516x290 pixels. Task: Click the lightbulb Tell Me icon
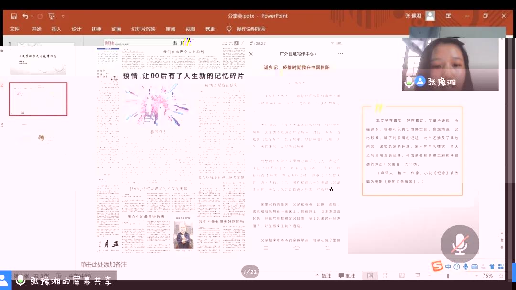click(229, 29)
